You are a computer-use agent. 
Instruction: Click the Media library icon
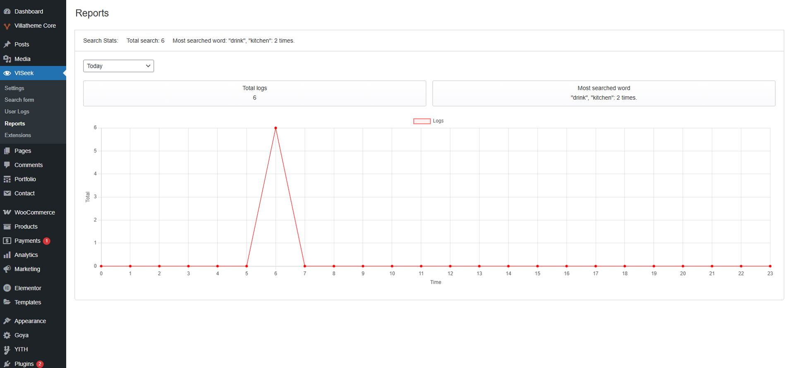pyautogui.click(x=7, y=59)
